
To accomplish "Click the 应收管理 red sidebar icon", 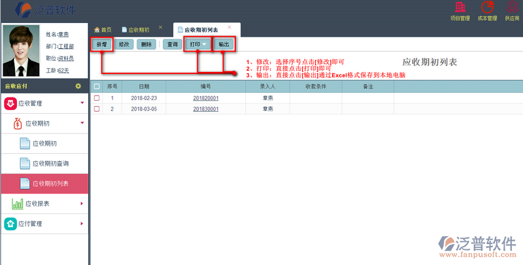I will click(x=10, y=103).
